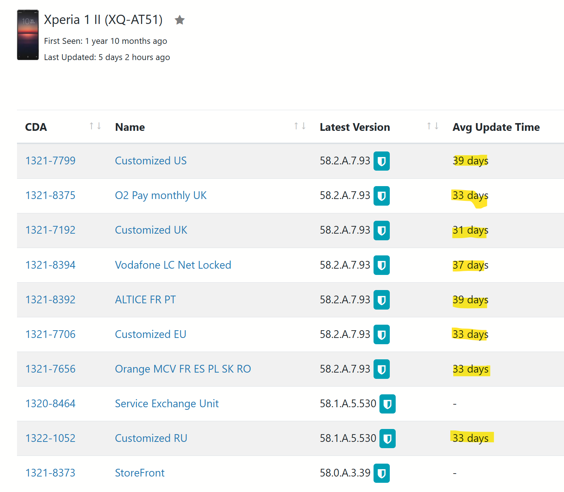
Task: Click version 58.2.A.7.93 in Customized US row
Action: tap(345, 161)
